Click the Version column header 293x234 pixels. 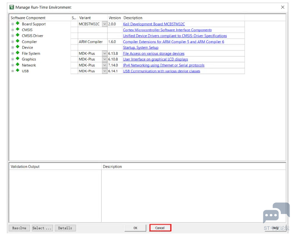(x=115, y=18)
